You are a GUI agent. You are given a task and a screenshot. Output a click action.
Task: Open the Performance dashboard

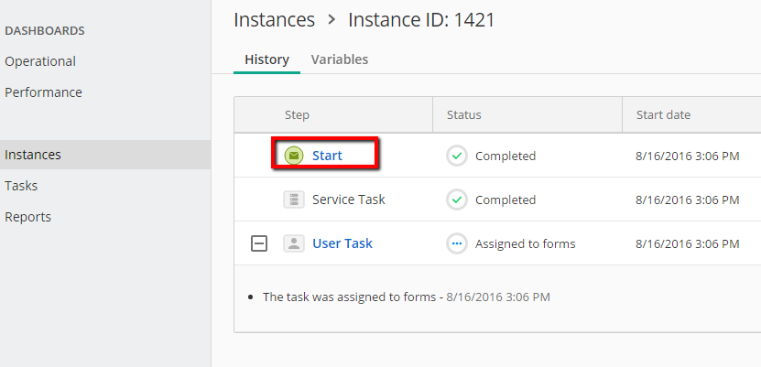(43, 92)
